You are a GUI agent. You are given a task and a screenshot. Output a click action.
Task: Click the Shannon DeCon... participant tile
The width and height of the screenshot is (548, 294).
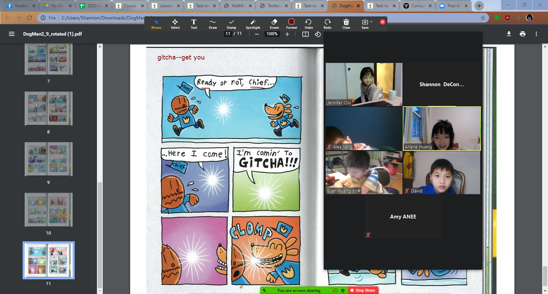tap(442, 84)
